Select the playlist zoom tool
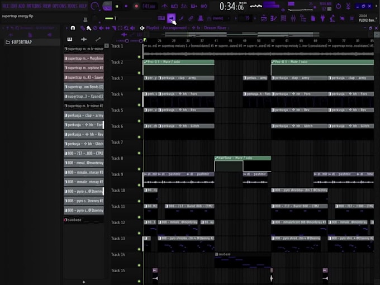Screen dimensions: 380x285 coord(126,28)
